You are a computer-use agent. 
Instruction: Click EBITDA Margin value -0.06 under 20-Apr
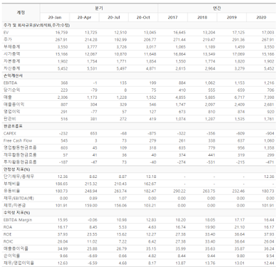click(92, 220)
